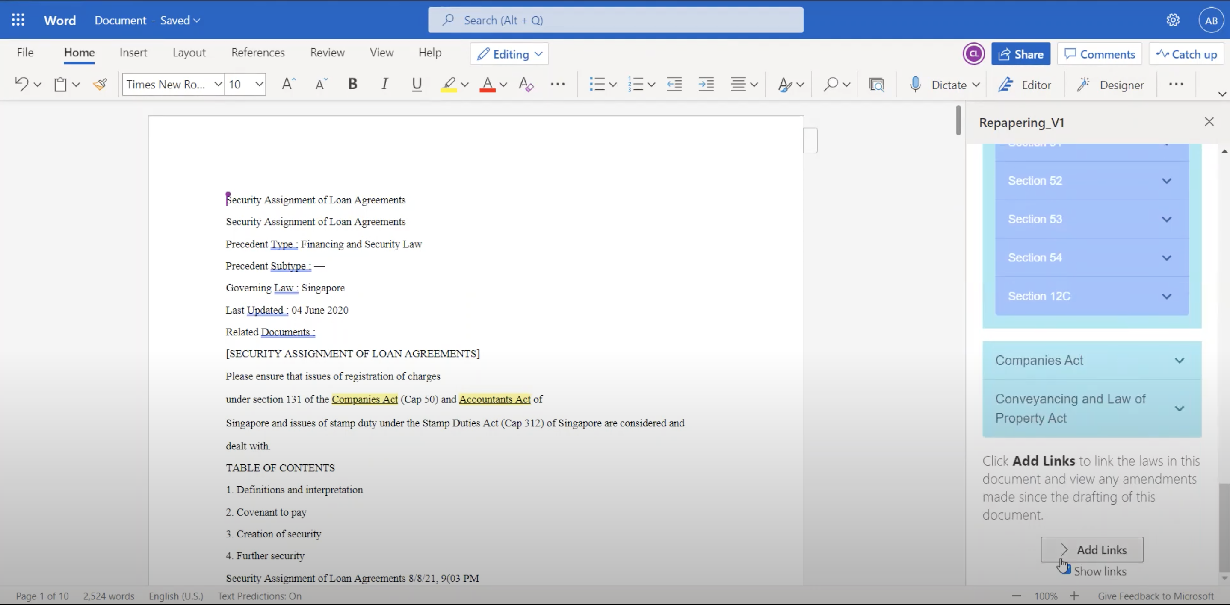Click the Bold formatting icon
1230x605 pixels.
point(352,85)
